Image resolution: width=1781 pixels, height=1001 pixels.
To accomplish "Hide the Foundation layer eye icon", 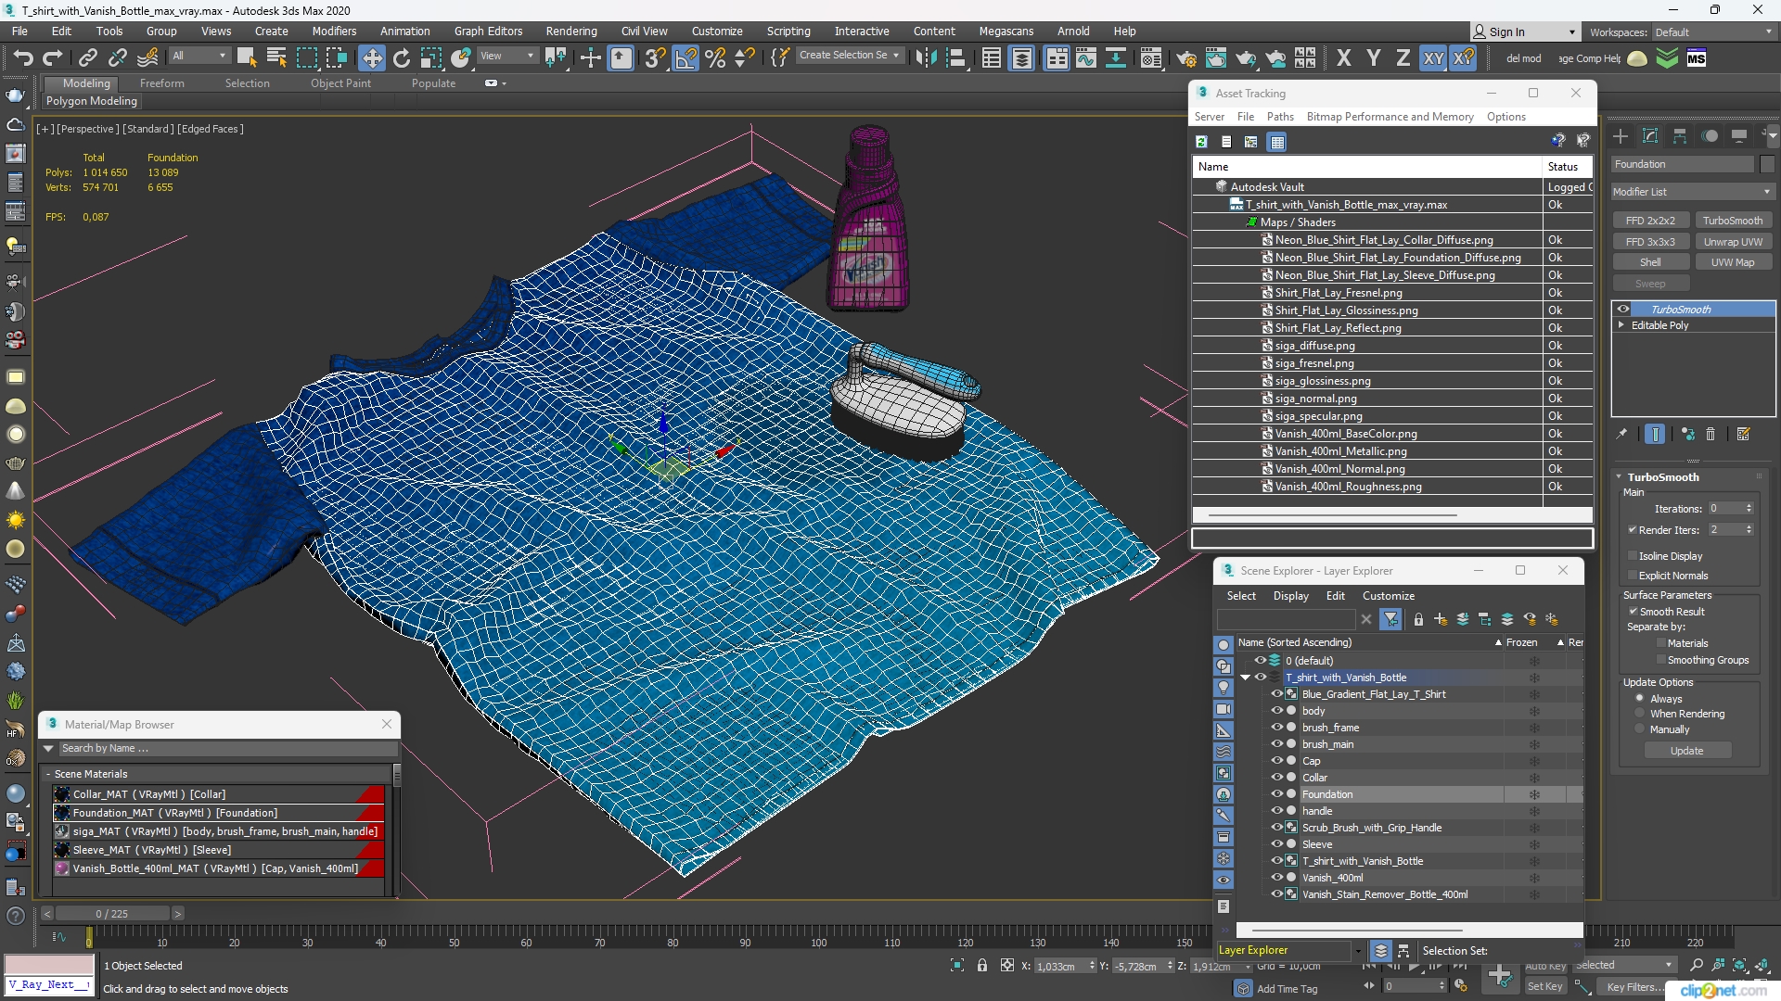I will [x=1276, y=794].
